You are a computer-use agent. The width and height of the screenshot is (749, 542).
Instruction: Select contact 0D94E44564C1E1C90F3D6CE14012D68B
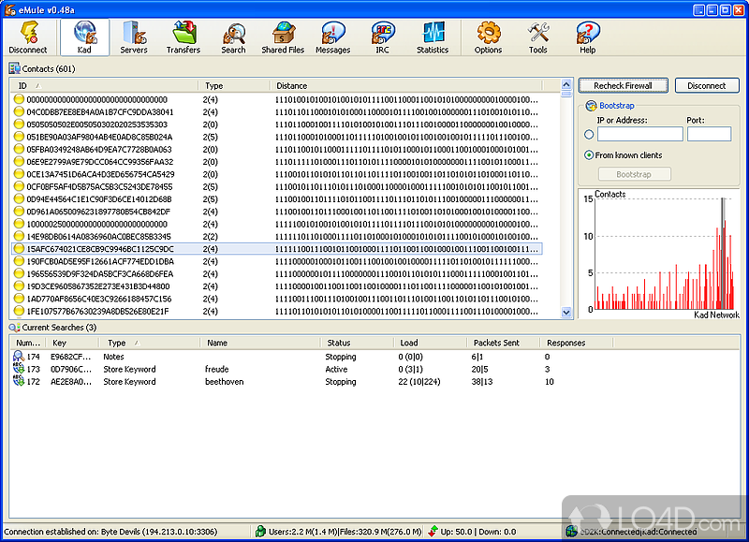(x=276, y=198)
